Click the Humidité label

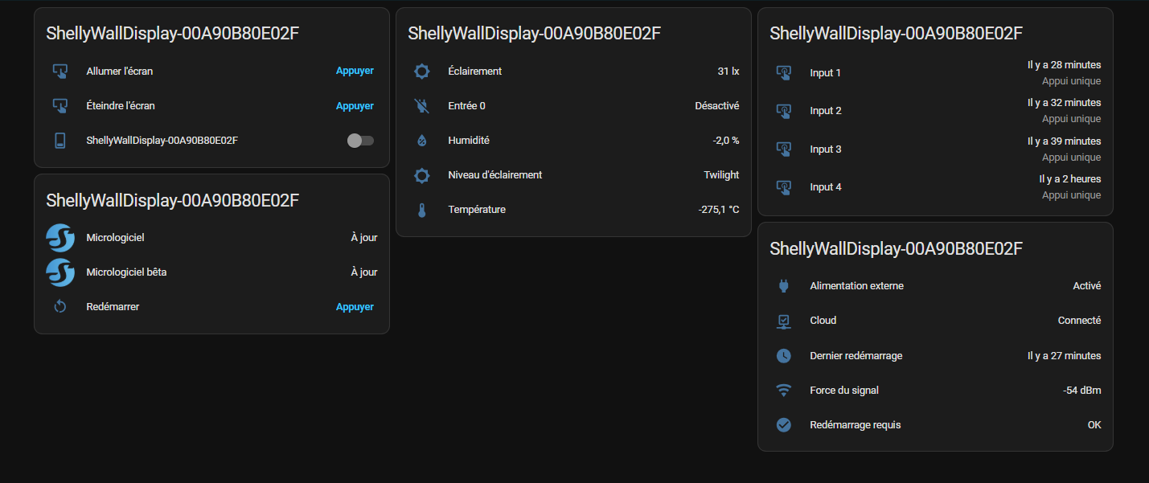[469, 141]
